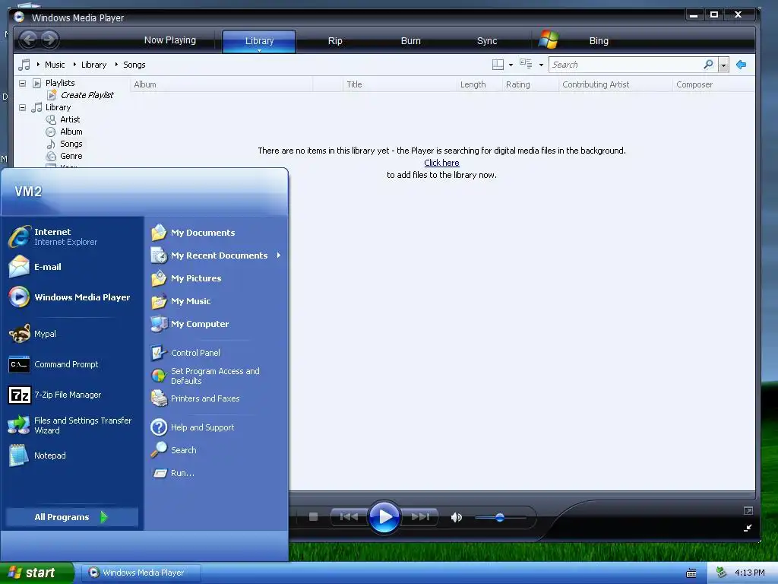Open the View options dropdown arrow
This screenshot has width=778, height=584.
coord(541,65)
